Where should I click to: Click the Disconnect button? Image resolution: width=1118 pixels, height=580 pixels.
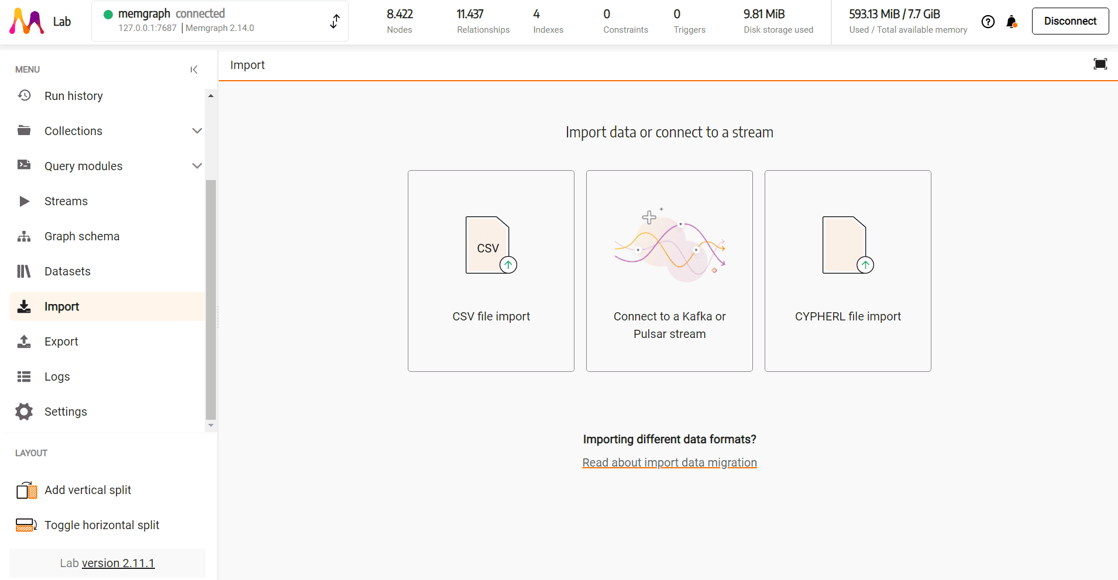1070,21
